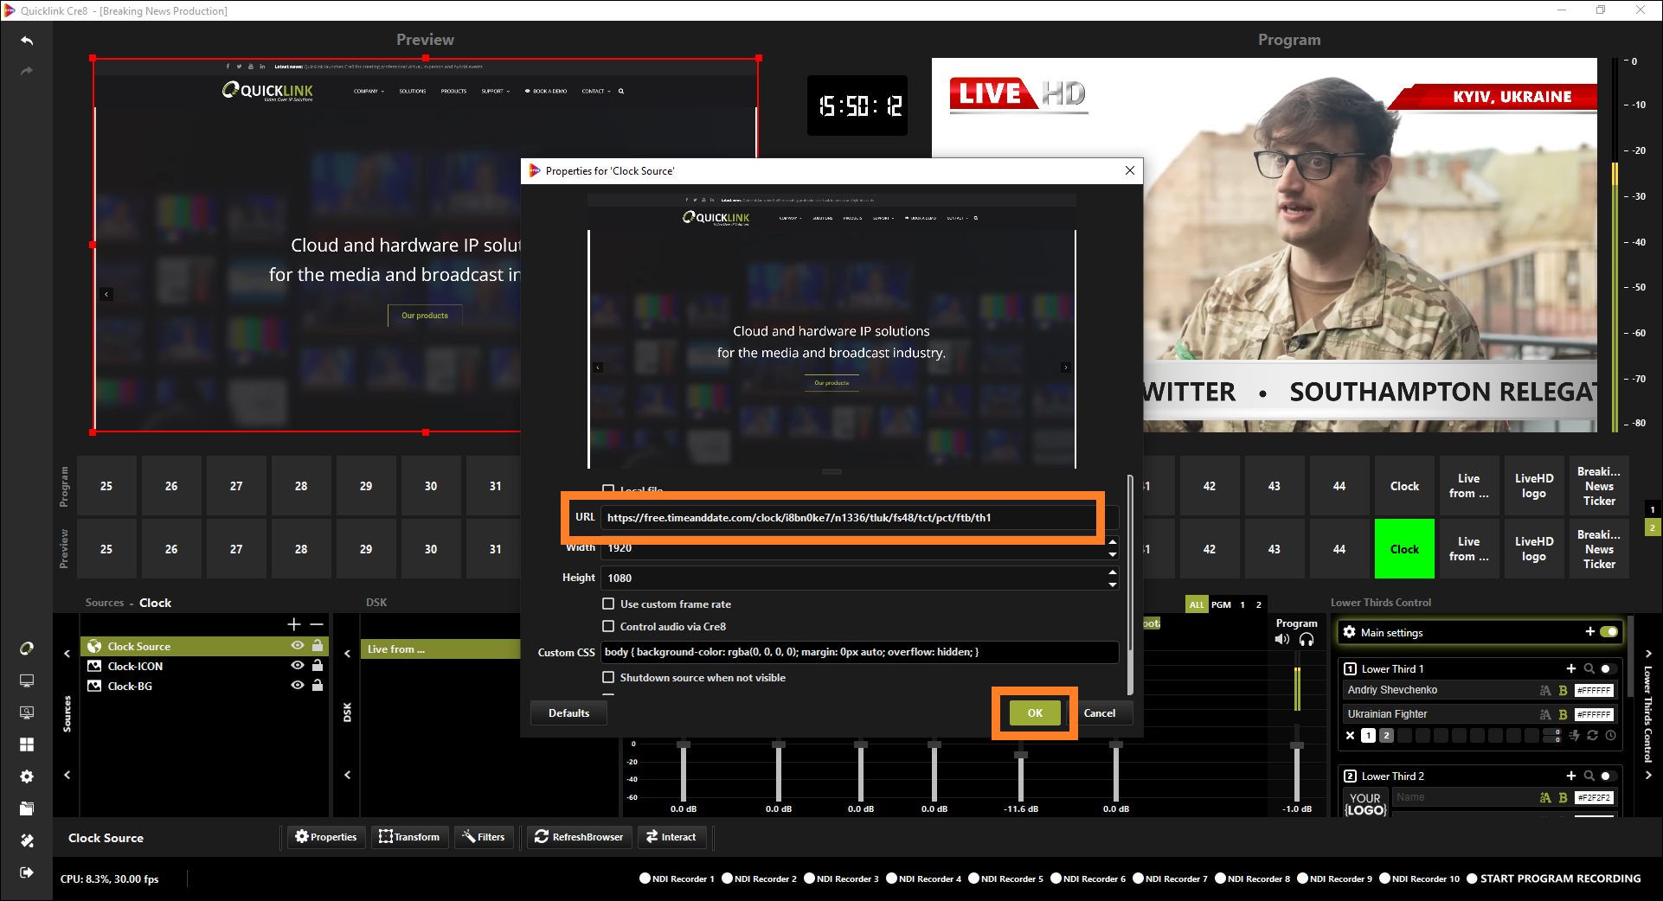Check Shutdown source when not visible
The image size is (1663, 901).
pos(608,678)
